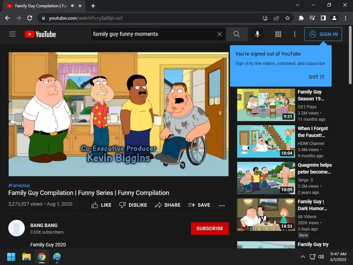This screenshot has height=265, width=353.
Task: Like the video with thumbs-up
Action: pos(102,205)
